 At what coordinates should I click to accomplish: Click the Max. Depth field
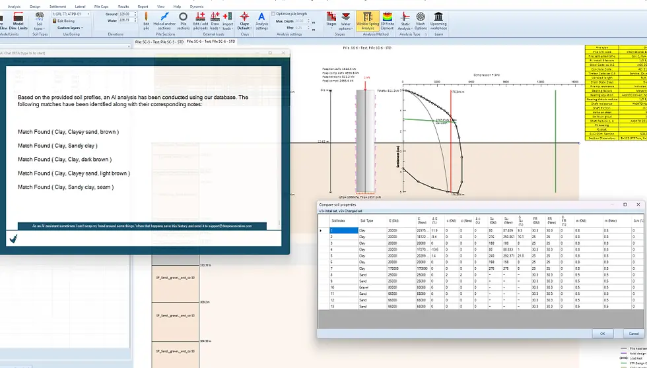pos(300,21)
